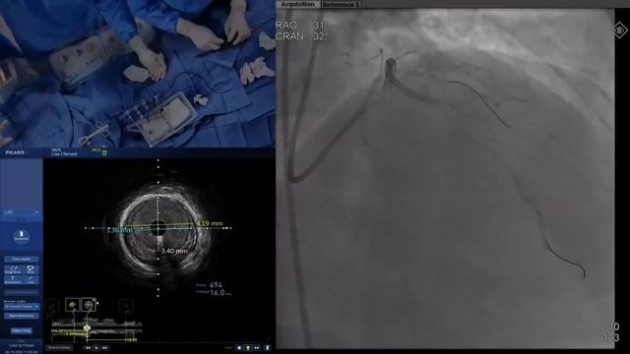Open the Reference 1 tab
This screenshot has width=630, height=354.
341,5
